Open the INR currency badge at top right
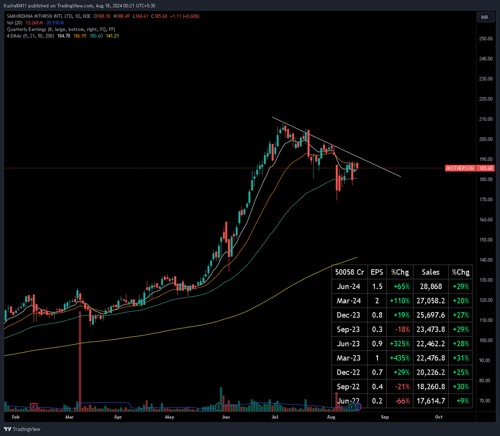This screenshot has width=500, height=436. pos(486,17)
